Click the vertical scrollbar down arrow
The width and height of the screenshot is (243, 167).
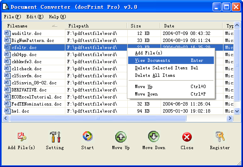point(237,111)
